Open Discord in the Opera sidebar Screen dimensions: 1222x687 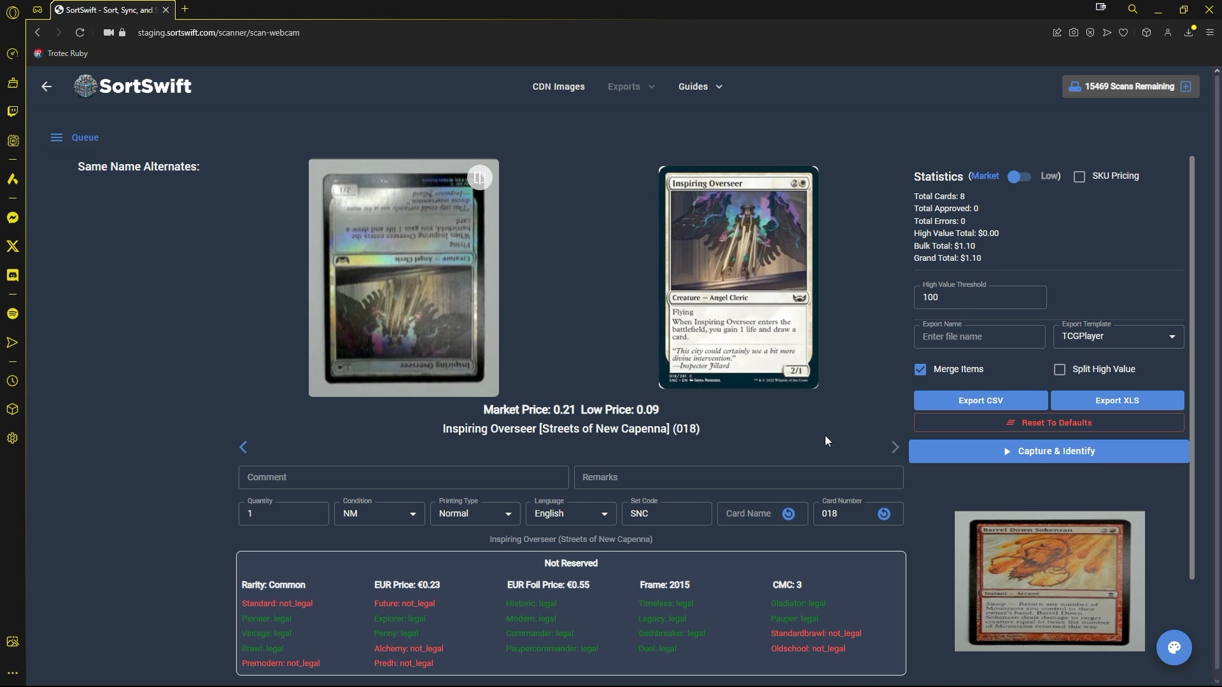click(x=12, y=275)
